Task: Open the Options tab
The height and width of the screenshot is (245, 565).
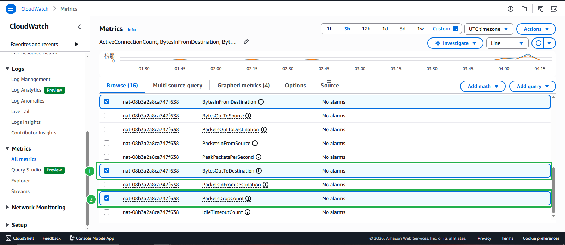Action: [295, 86]
